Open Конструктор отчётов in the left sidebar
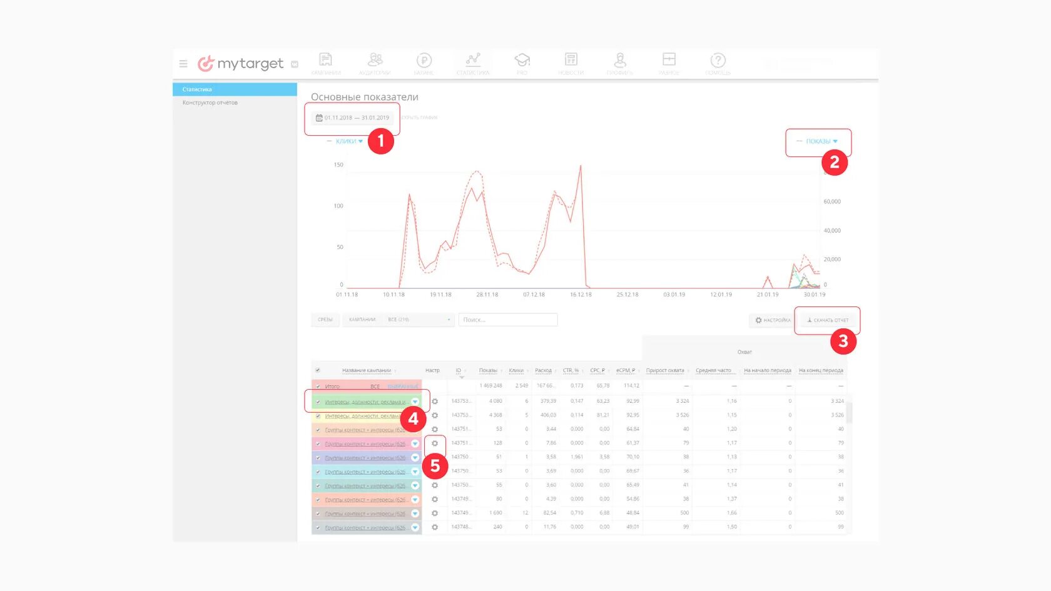Viewport: 1051px width, 591px height. point(210,103)
